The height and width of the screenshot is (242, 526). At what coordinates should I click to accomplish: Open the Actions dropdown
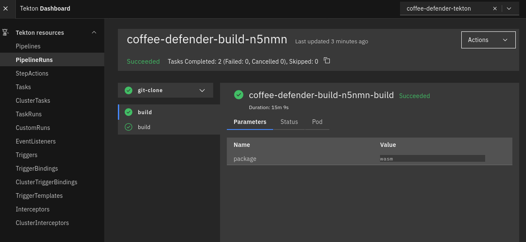(x=488, y=40)
